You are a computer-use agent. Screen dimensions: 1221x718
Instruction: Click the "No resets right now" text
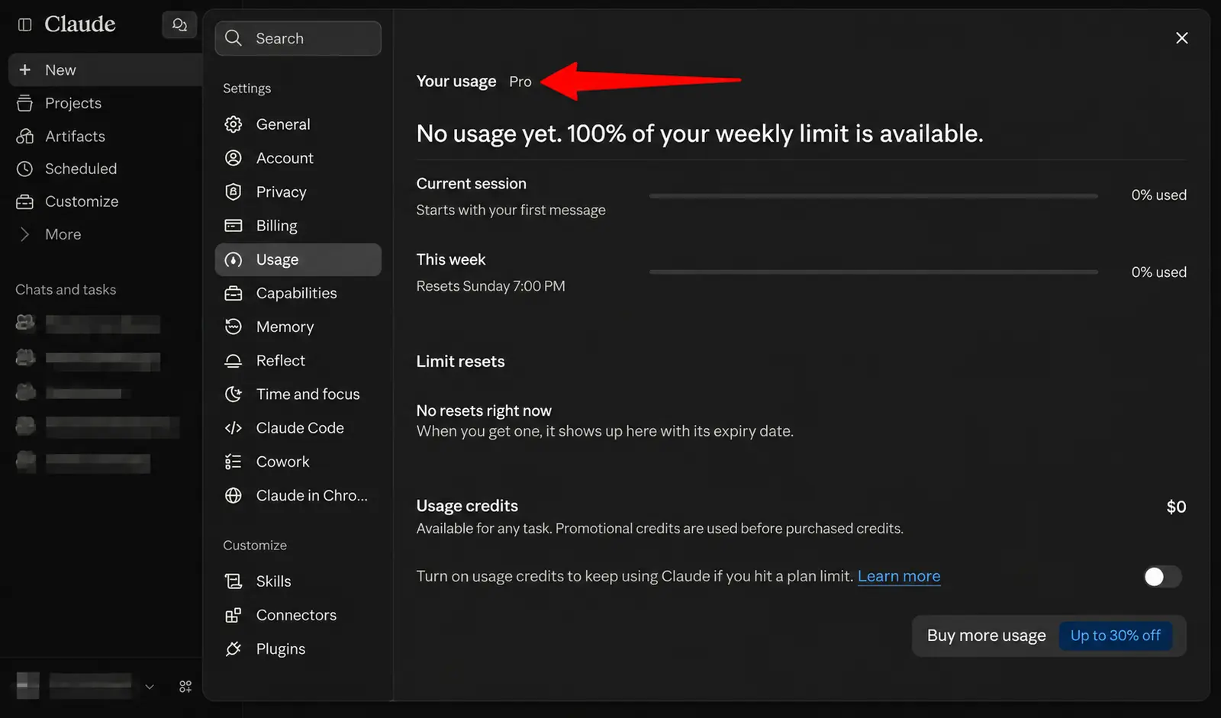pyautogui.click(x=484, y=411)
